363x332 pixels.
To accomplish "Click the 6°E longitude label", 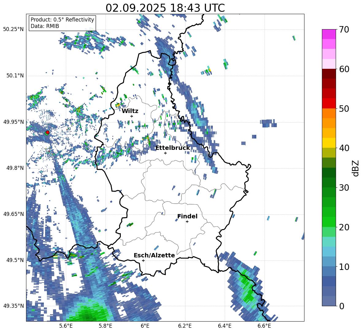I will 145,326.
